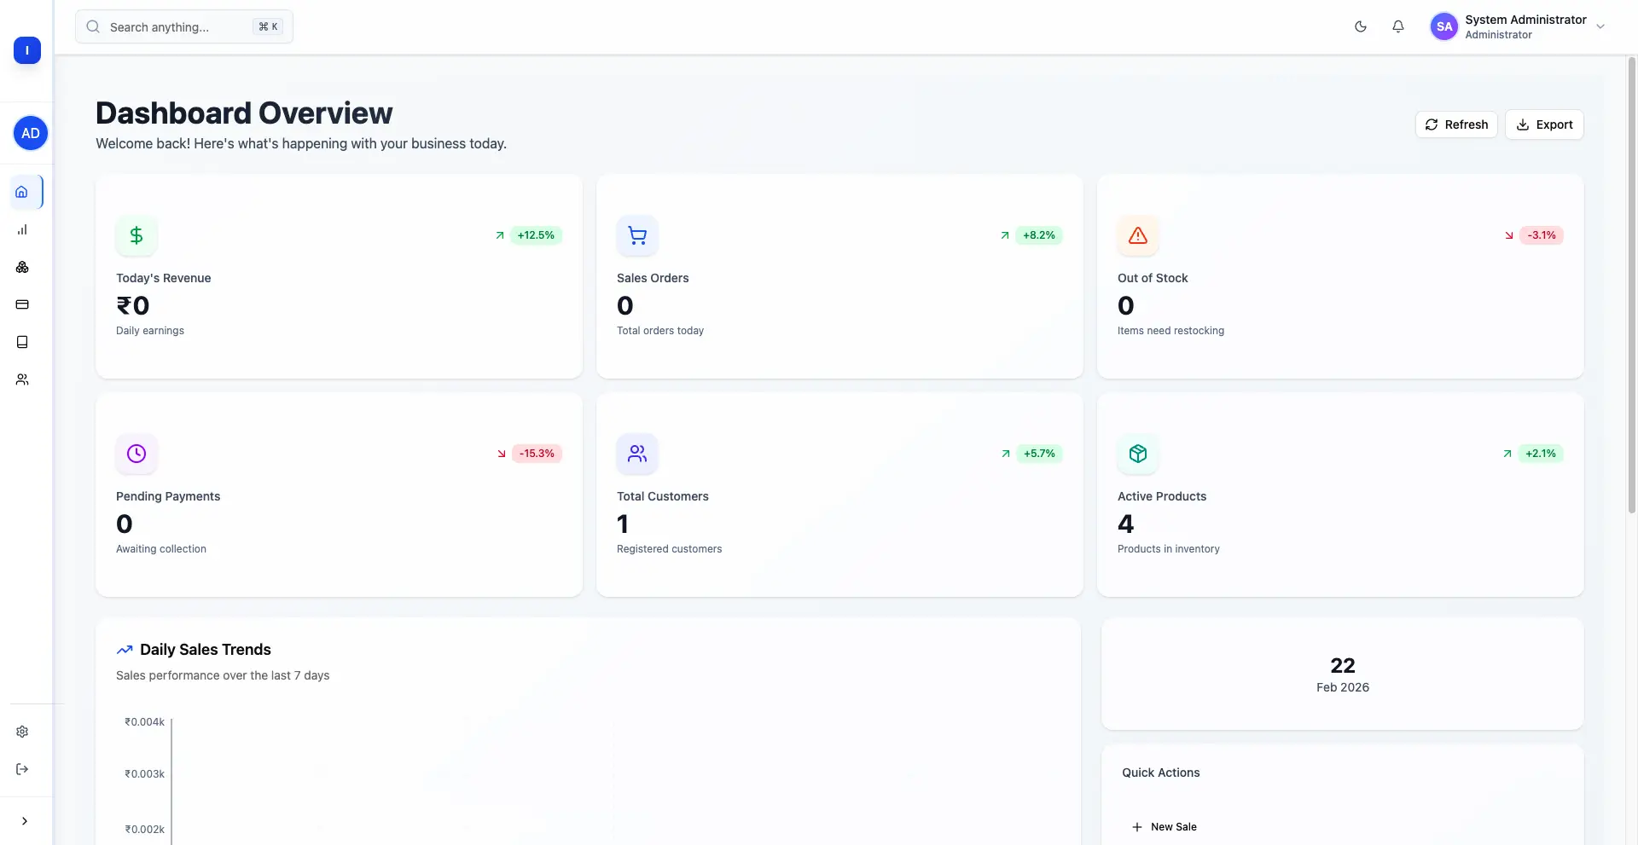Open the inventory products icon in sidebar

pyautogui.click(x=22, y=267)
